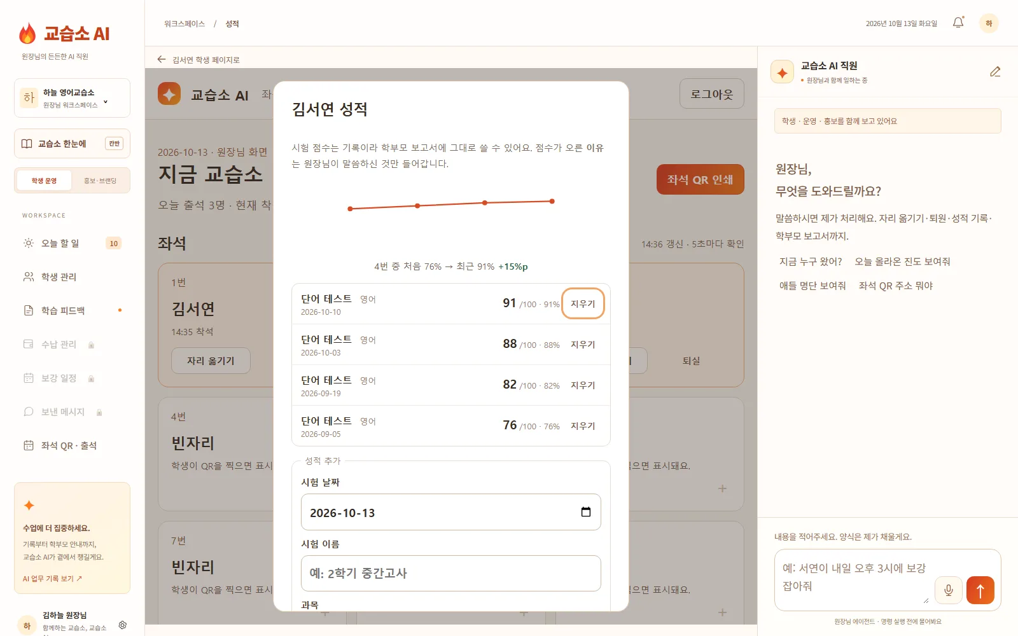Choose the 좌석 QR 주소 뭐야 suggestion
Image resolution: width=1018 pixels, height=636 pixels.
[x=896, y=286]
